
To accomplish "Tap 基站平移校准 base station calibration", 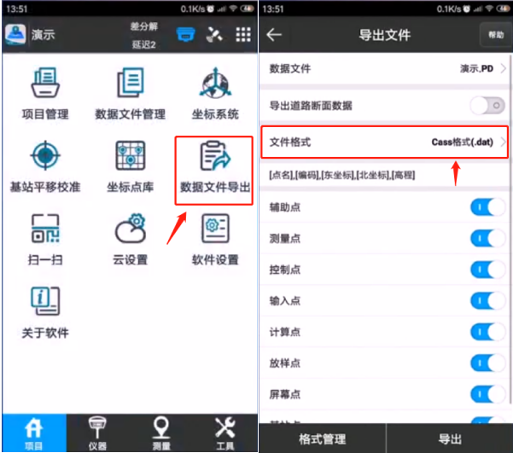I will [45, 164].
